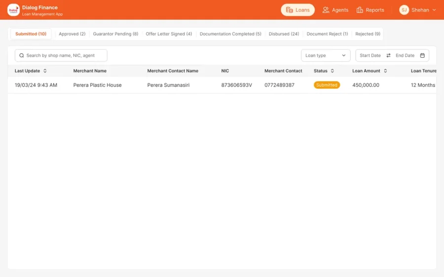The image size is (444, 277).
Task: Open the Document Reject (1) tab
Action: [327, 34]
